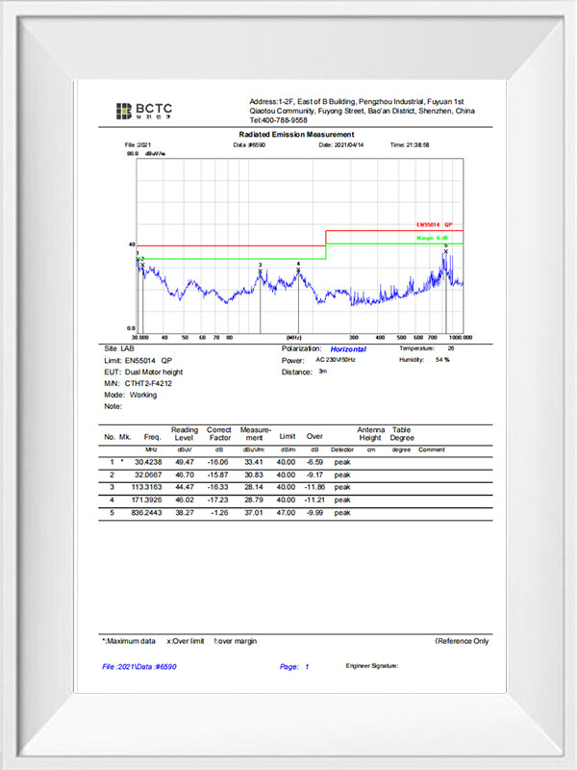The image size is (577, 770).
Task: Click the 'Data :#6590' header text
Action: (249, 145)
